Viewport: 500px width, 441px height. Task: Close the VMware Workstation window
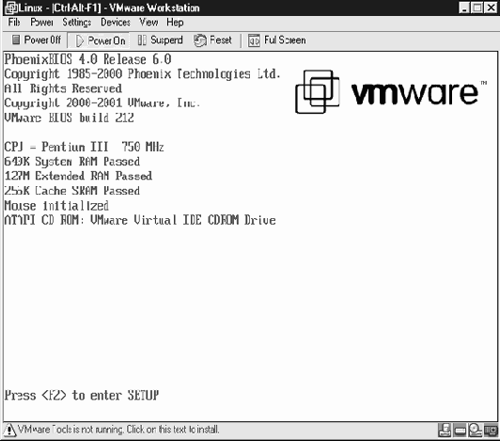pyautogui.click(x=490, y=8)
